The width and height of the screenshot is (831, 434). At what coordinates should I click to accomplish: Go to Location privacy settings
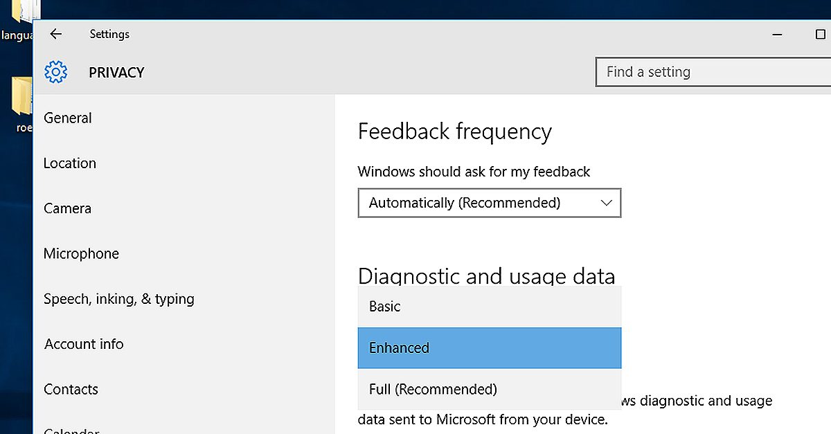pyautogui.click(x=70, y=163)
